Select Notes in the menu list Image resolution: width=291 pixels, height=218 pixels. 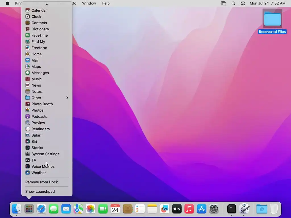point(47,91)
